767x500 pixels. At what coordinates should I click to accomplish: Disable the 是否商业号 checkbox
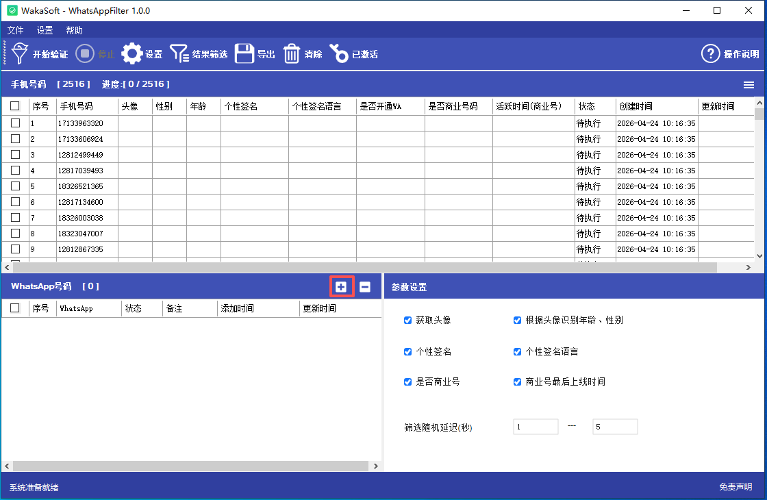pyautogui.click(x=408, y=382)
